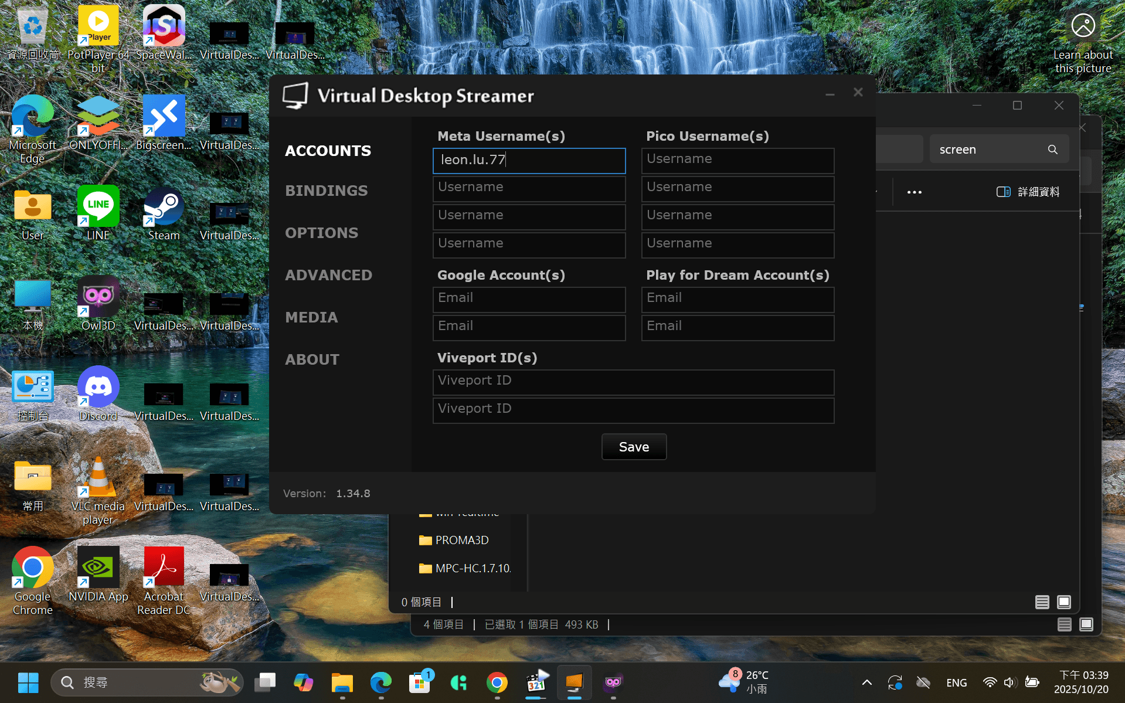Click the search magnifier in File Explorer

1052,150
